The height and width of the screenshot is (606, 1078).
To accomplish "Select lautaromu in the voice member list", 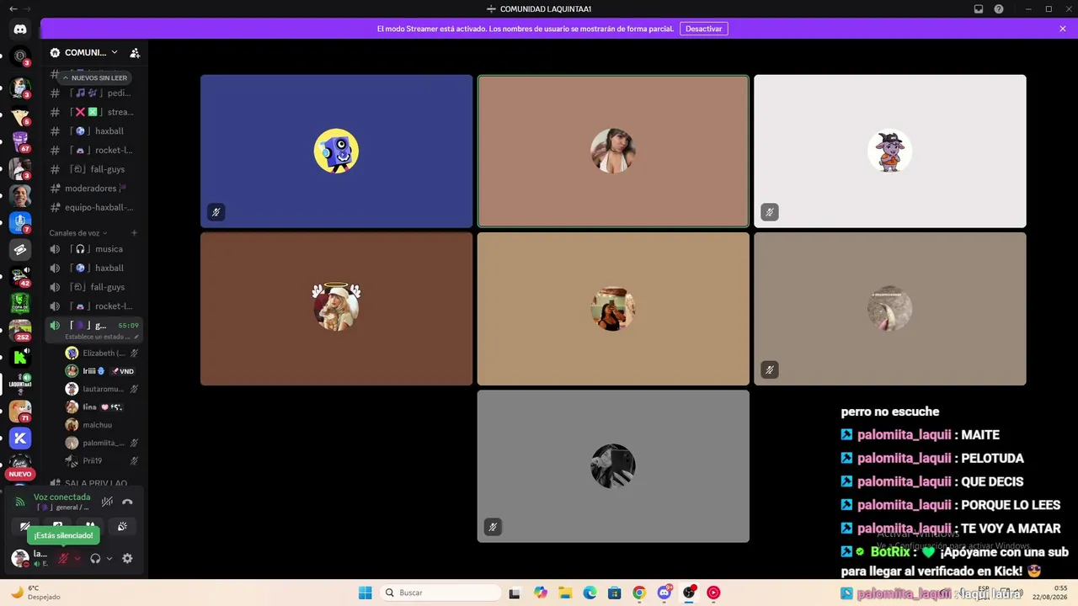I will click(102, 389).
